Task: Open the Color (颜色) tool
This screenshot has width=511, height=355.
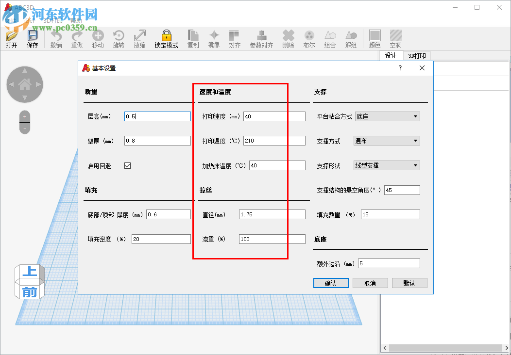Action: [375, 39]
